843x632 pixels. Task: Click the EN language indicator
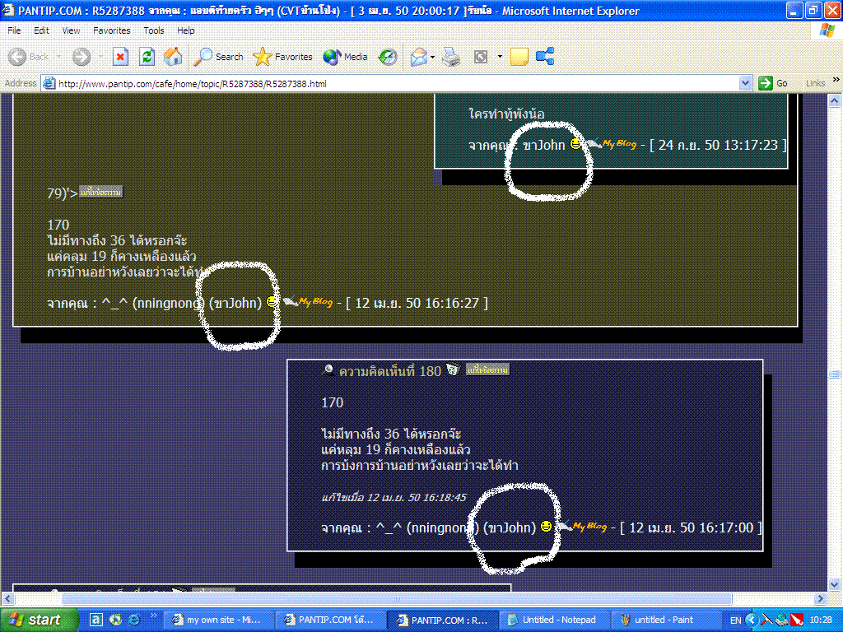pos(735,620)
